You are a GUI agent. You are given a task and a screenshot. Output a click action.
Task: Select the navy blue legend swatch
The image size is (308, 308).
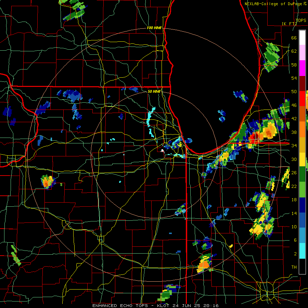(x=302, y=205)
